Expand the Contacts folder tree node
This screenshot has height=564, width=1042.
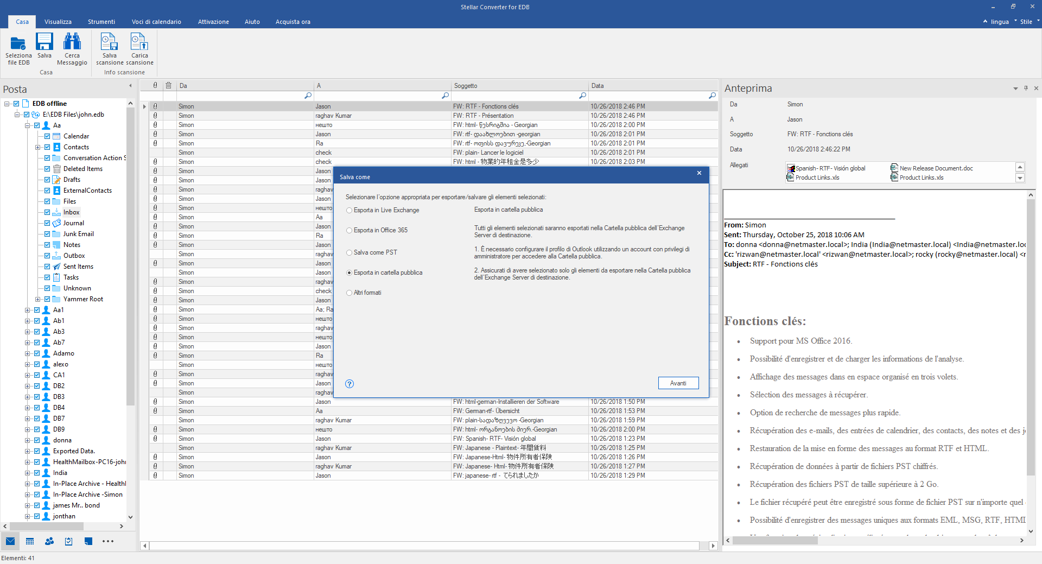point(37,147)
